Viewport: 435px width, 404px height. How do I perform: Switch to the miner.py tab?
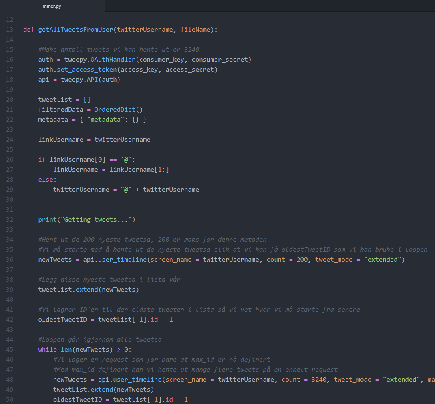tap(52, 6)
